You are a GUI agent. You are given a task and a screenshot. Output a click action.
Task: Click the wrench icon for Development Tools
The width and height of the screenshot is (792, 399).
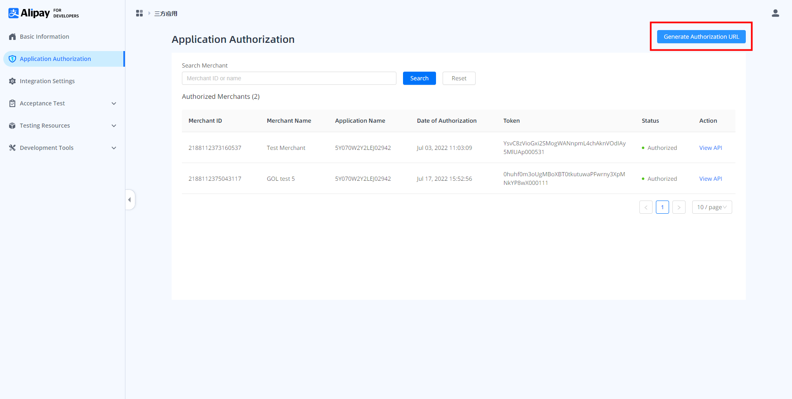click(12, 148)
